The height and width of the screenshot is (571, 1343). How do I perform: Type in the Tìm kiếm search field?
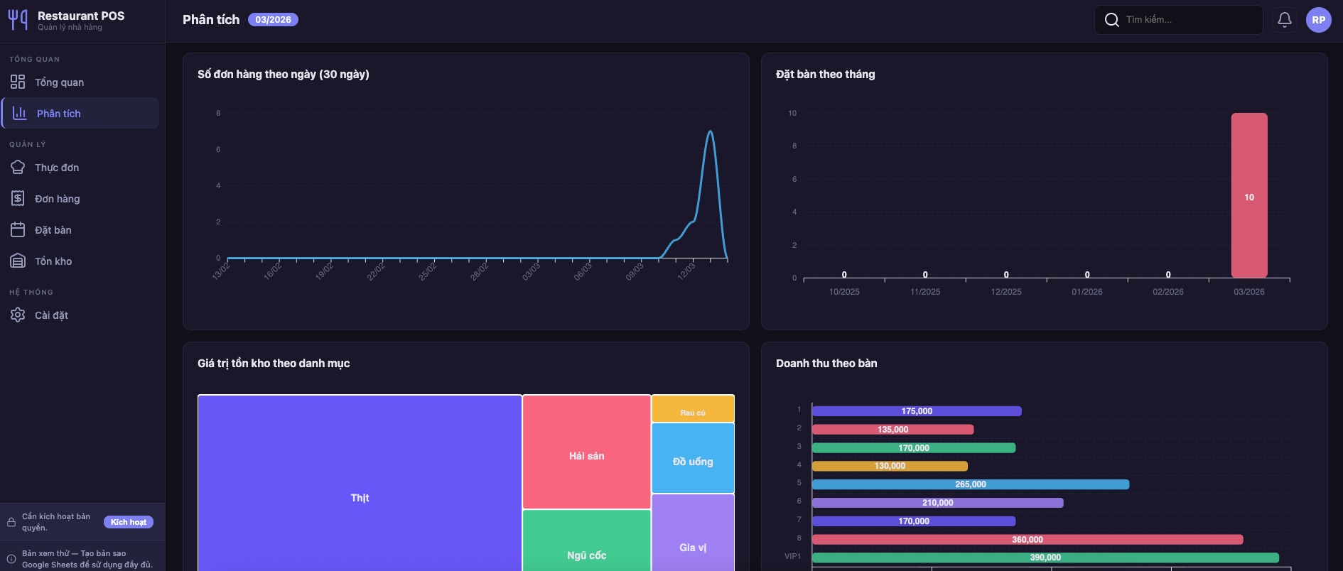click(1190, 20)
